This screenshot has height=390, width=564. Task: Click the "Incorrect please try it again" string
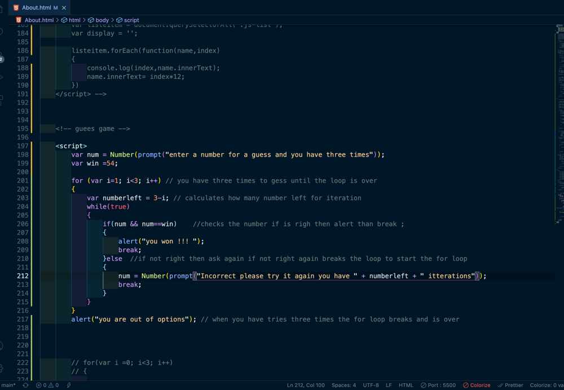[x=277, y=276]
